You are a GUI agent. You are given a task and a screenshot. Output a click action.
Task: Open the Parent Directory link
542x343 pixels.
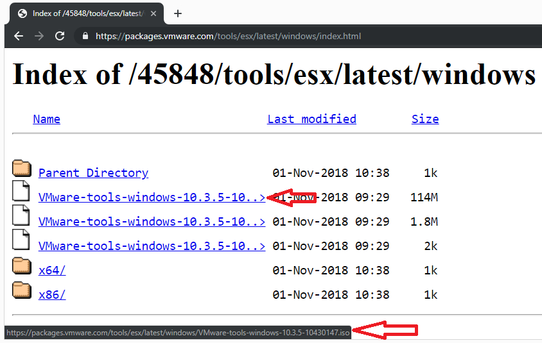click(x=93, y=173)
